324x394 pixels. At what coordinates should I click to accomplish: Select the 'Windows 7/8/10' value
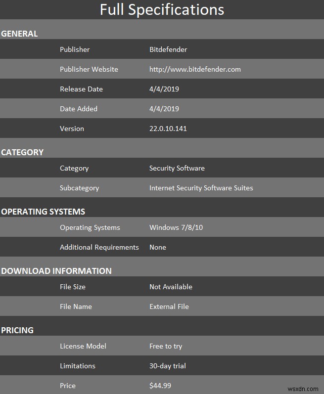point(176,227)
